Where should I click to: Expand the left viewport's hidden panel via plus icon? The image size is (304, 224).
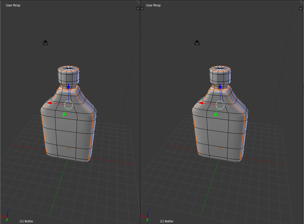pos(137,9)
